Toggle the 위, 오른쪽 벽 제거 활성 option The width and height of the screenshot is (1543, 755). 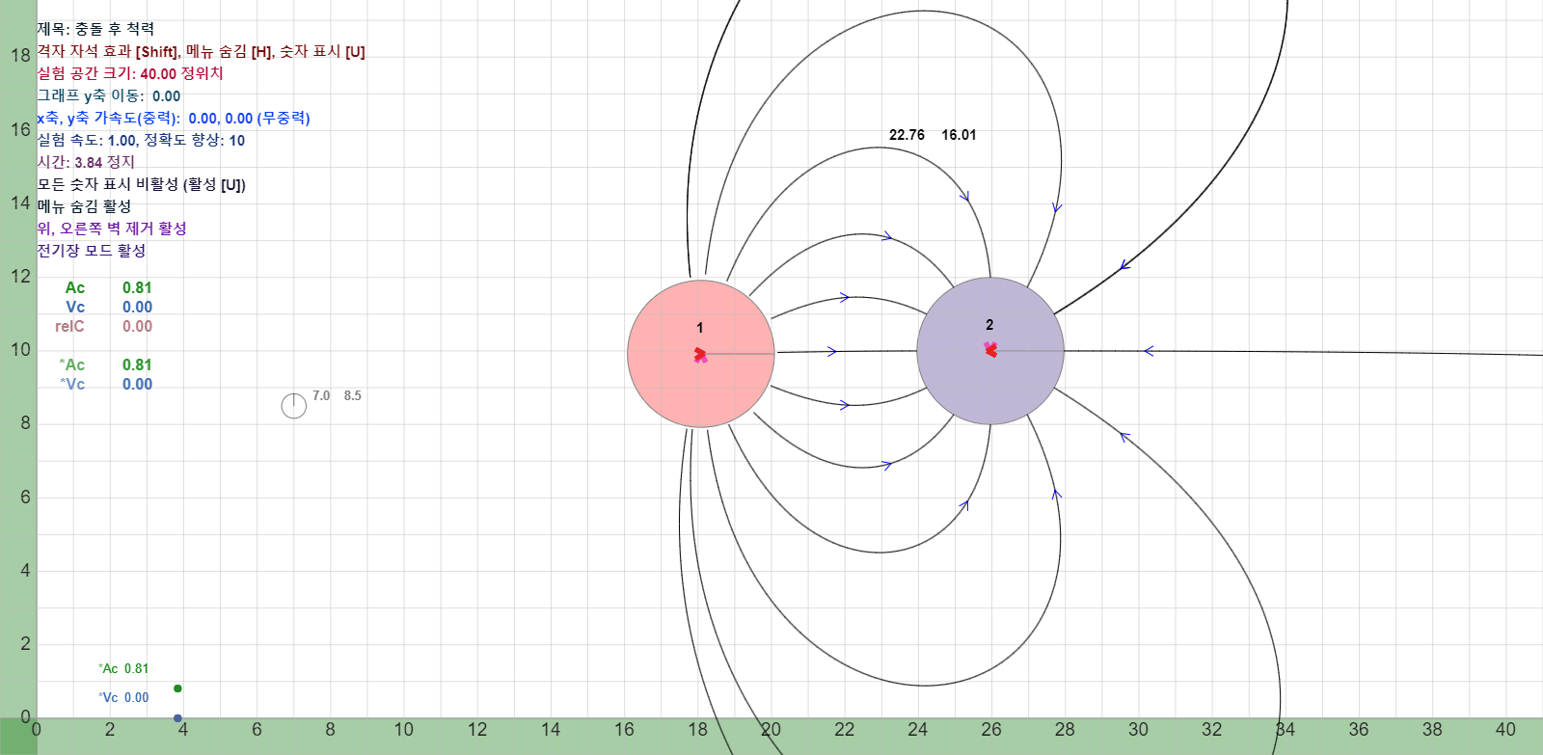[x=112, y=229]
